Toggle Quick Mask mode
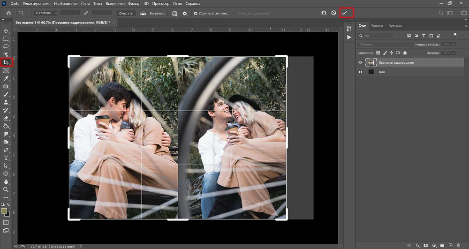 [x=6, y=222]
